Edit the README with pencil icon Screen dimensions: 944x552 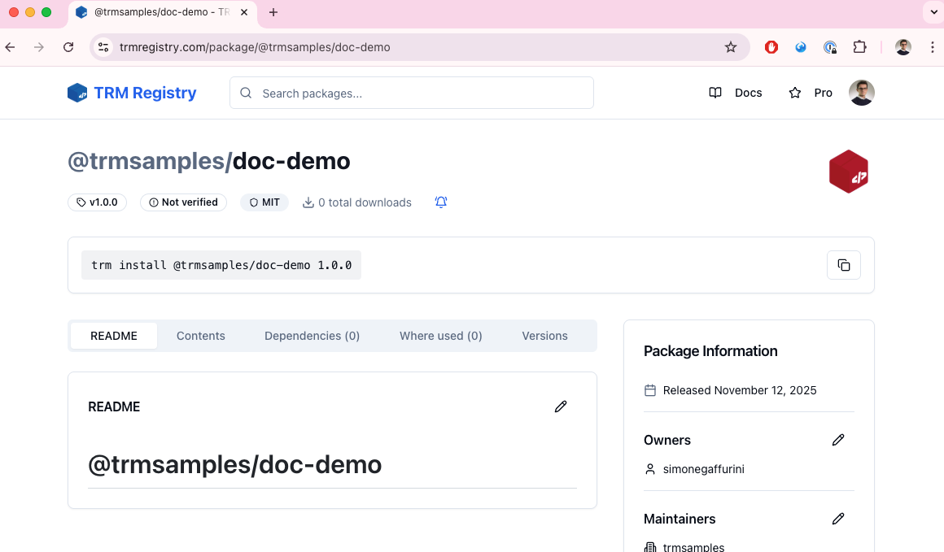(x=561, y=406)
